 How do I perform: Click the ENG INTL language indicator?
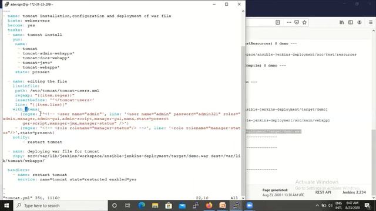[x=338, y=206]
